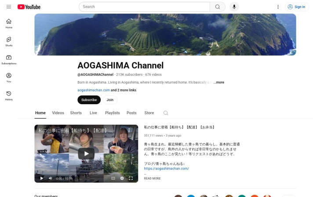This screenshot has height=197, width=313.
Task: Open Subscriptions in sidebar
Action: 9,60
